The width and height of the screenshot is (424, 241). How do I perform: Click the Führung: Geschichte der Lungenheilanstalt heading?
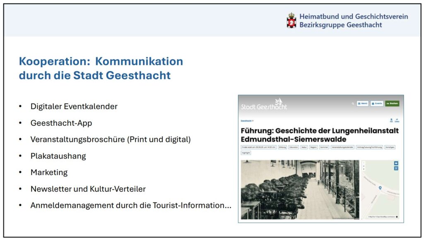pos(320,135)
